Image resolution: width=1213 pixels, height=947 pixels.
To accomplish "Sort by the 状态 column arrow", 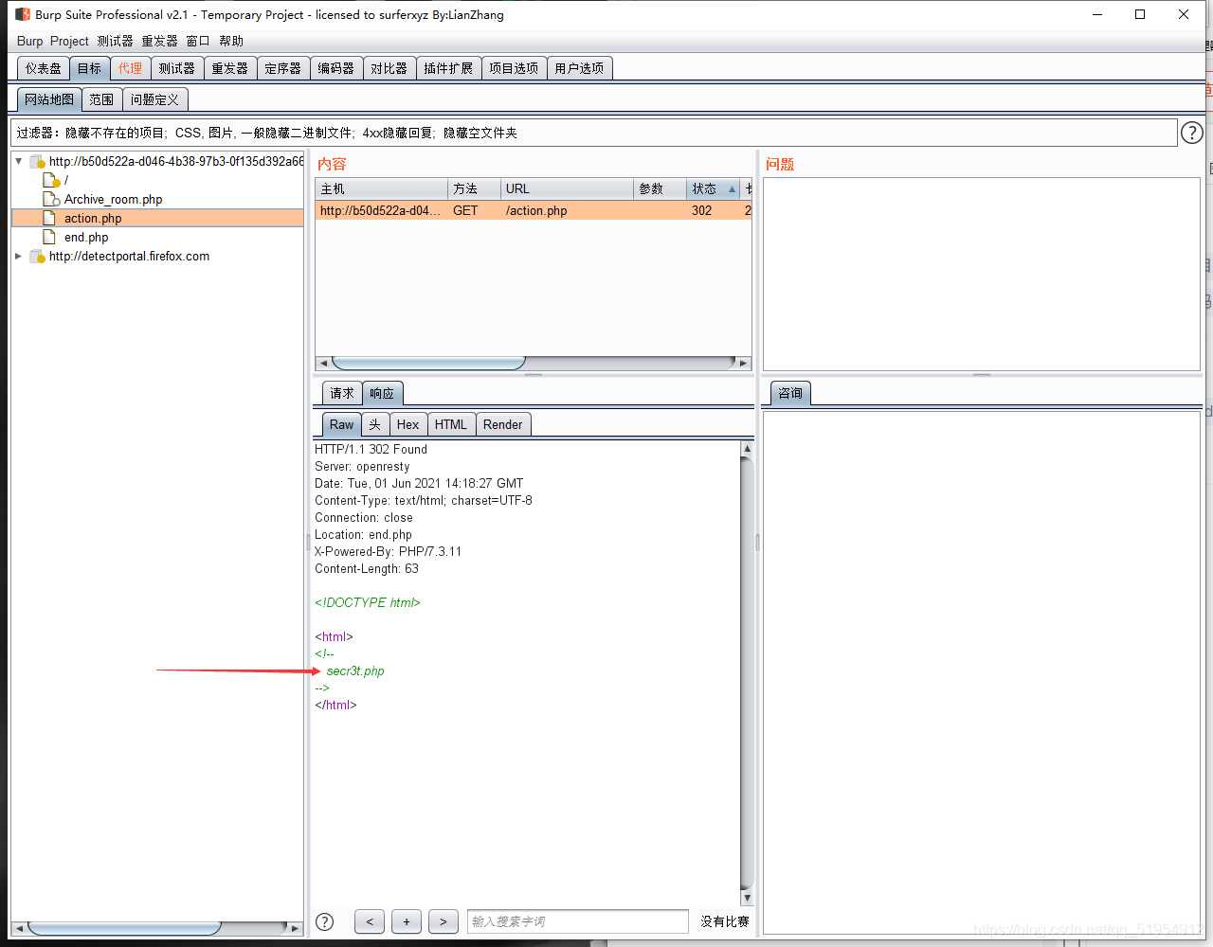I will click(x=732, y=189).
